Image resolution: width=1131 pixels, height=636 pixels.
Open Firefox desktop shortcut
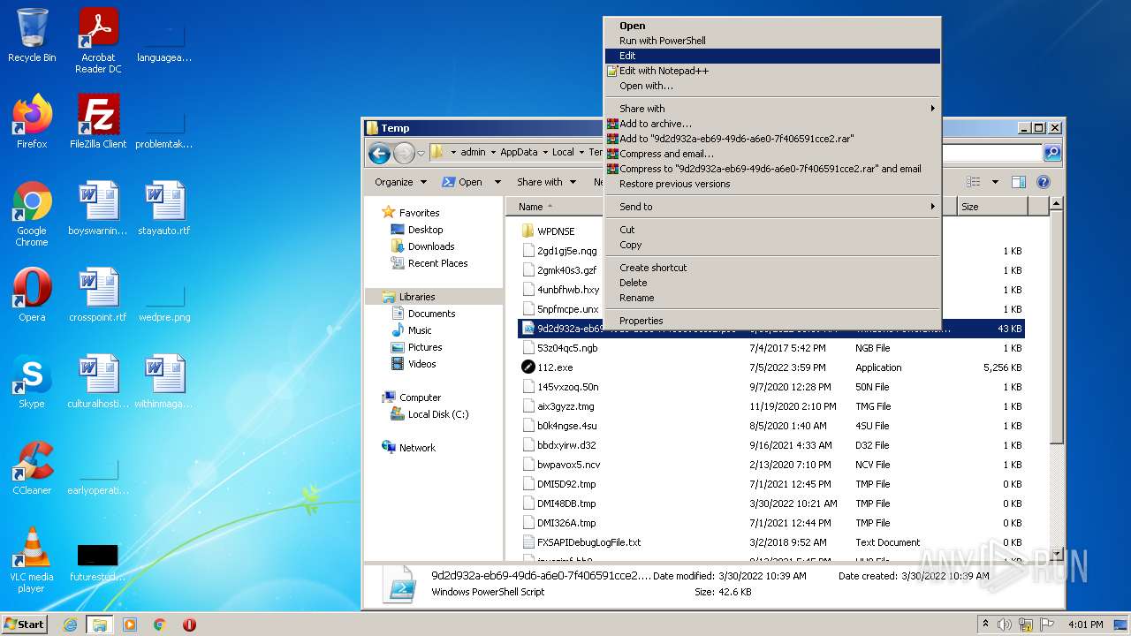32,122
